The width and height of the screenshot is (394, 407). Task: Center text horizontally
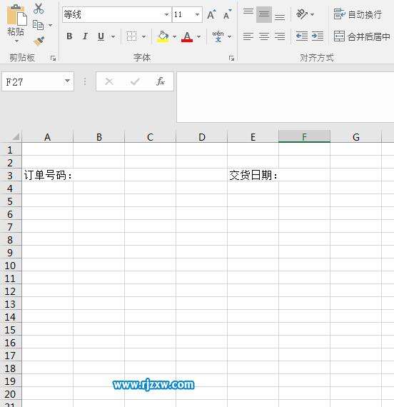click(264, 36)
